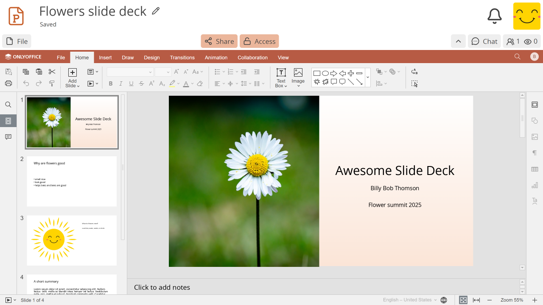543x305 pixels.
Task: Open chart settings in the right sidebar
Action: pyautogui.click(x=535, y=185)
